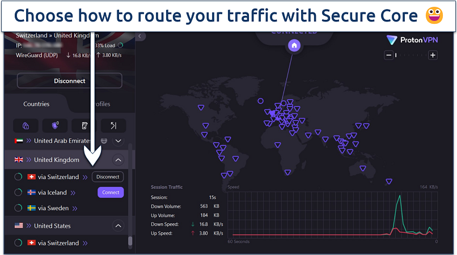
Task: Zoom out map with minus button
Action: (388, 55)
